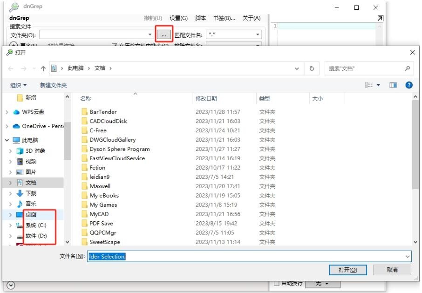Viewport: 422px width, 293px height.
Task: Navigate up one level with the up arrow
Action: click(43, 68)
